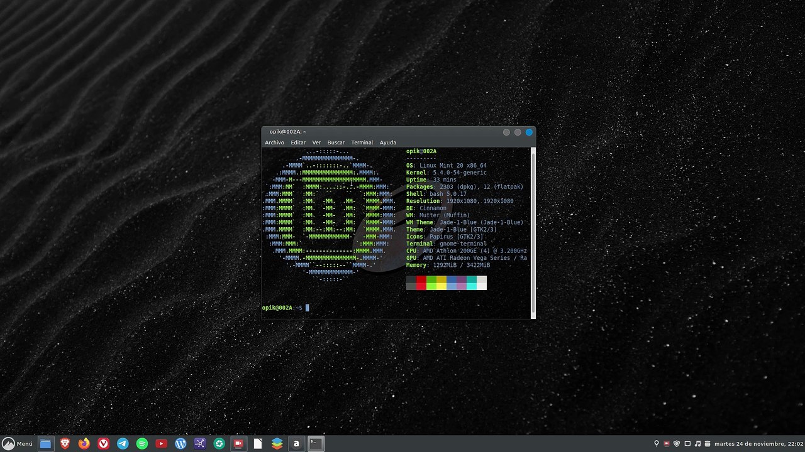Screen dimensions: 805x452
Task: Click the "WM: Mutter (Muffin)" line
Action: click(x=438, y=215)
